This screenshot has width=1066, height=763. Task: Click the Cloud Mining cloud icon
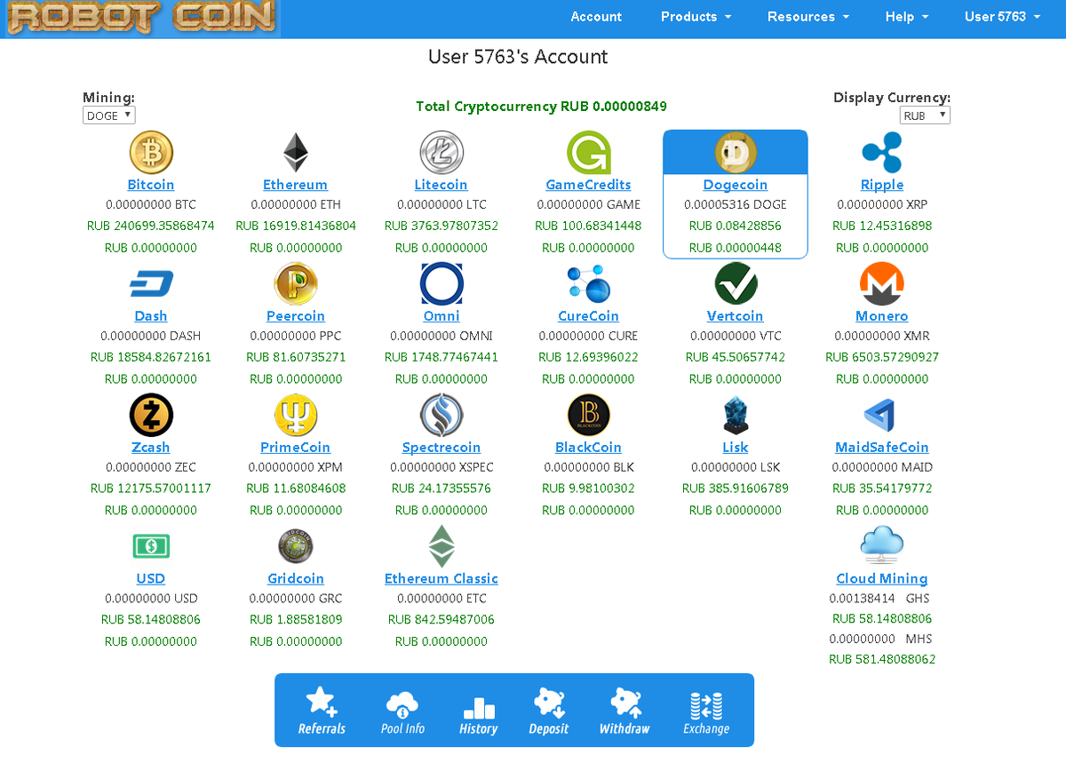point(882,545)
